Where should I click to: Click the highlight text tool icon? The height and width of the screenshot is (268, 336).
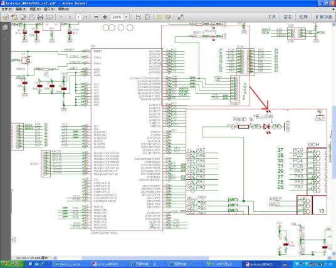click(167, 17)
